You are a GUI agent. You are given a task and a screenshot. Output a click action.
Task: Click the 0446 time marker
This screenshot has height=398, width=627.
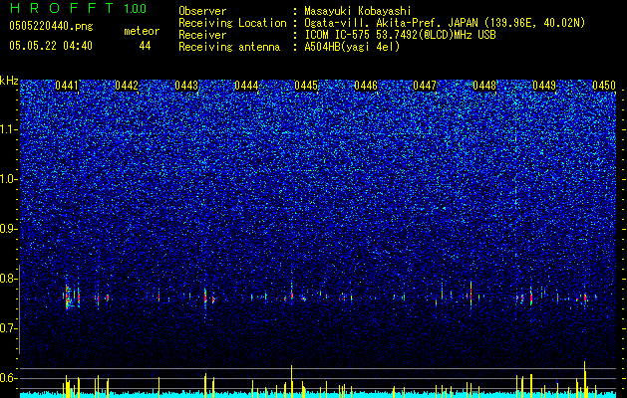pyautogui.click(x=366, y=86)
